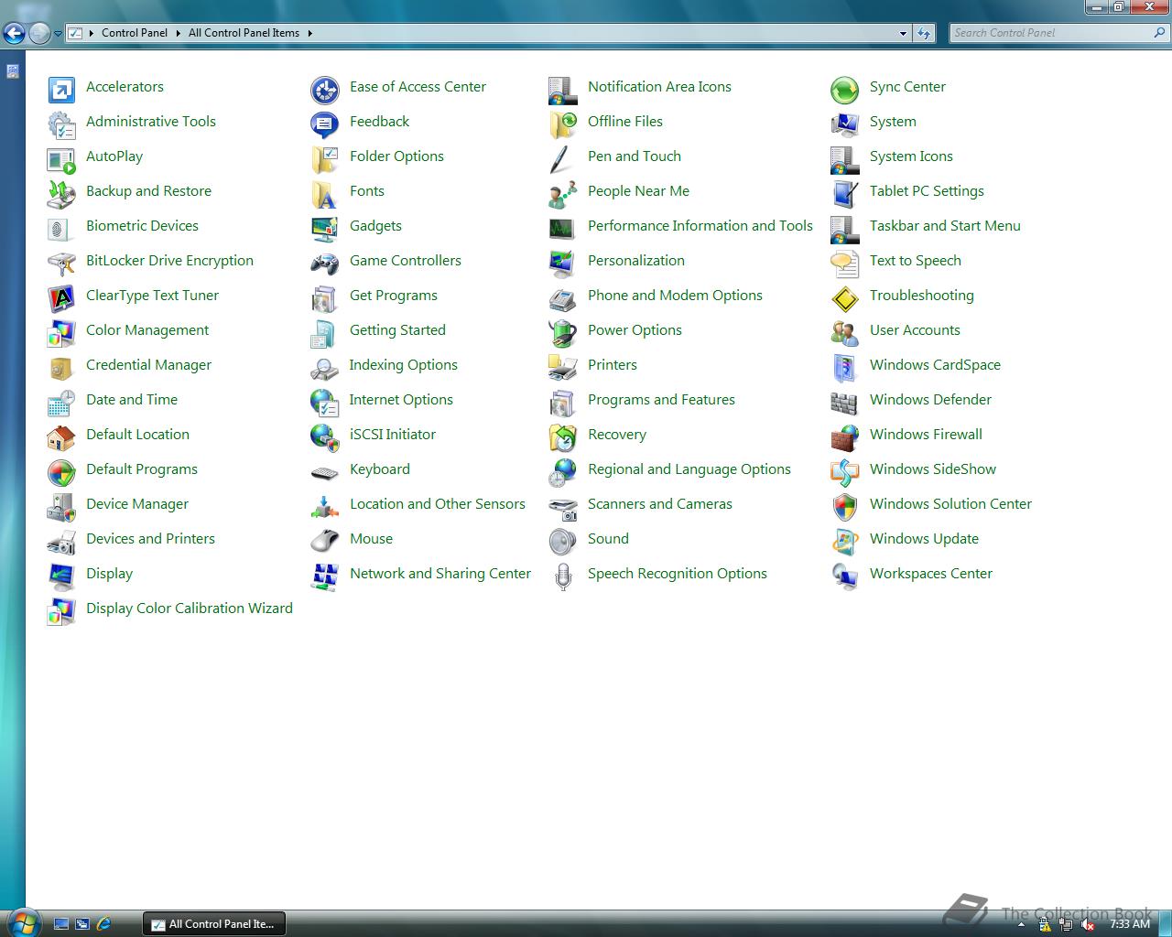Viewport: 1172px width, 937px height.
Task: Click the Date and Time icon
Action: pos(61,402)
